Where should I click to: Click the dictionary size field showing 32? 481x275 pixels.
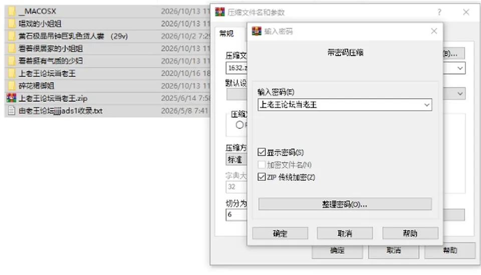236,187
